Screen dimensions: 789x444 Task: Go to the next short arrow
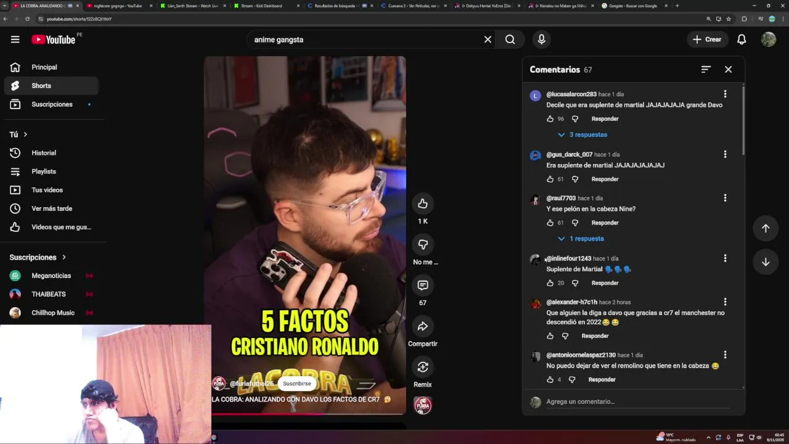(766, 262)
